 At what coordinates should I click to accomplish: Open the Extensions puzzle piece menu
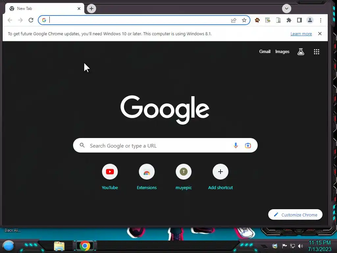point(289,20)
